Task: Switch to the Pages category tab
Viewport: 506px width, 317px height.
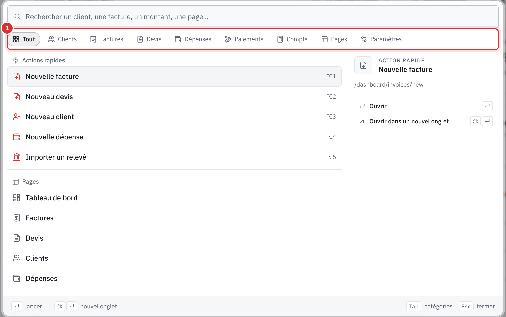Action: pyautogui.click(x=334, y=39)
